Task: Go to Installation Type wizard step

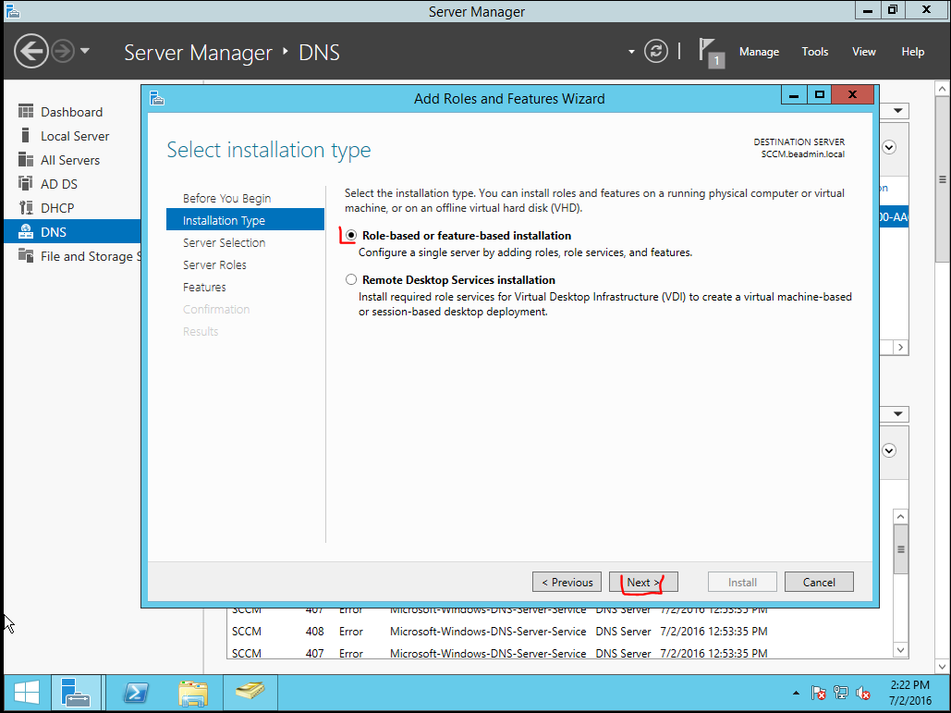Action: tap(245, 220)
